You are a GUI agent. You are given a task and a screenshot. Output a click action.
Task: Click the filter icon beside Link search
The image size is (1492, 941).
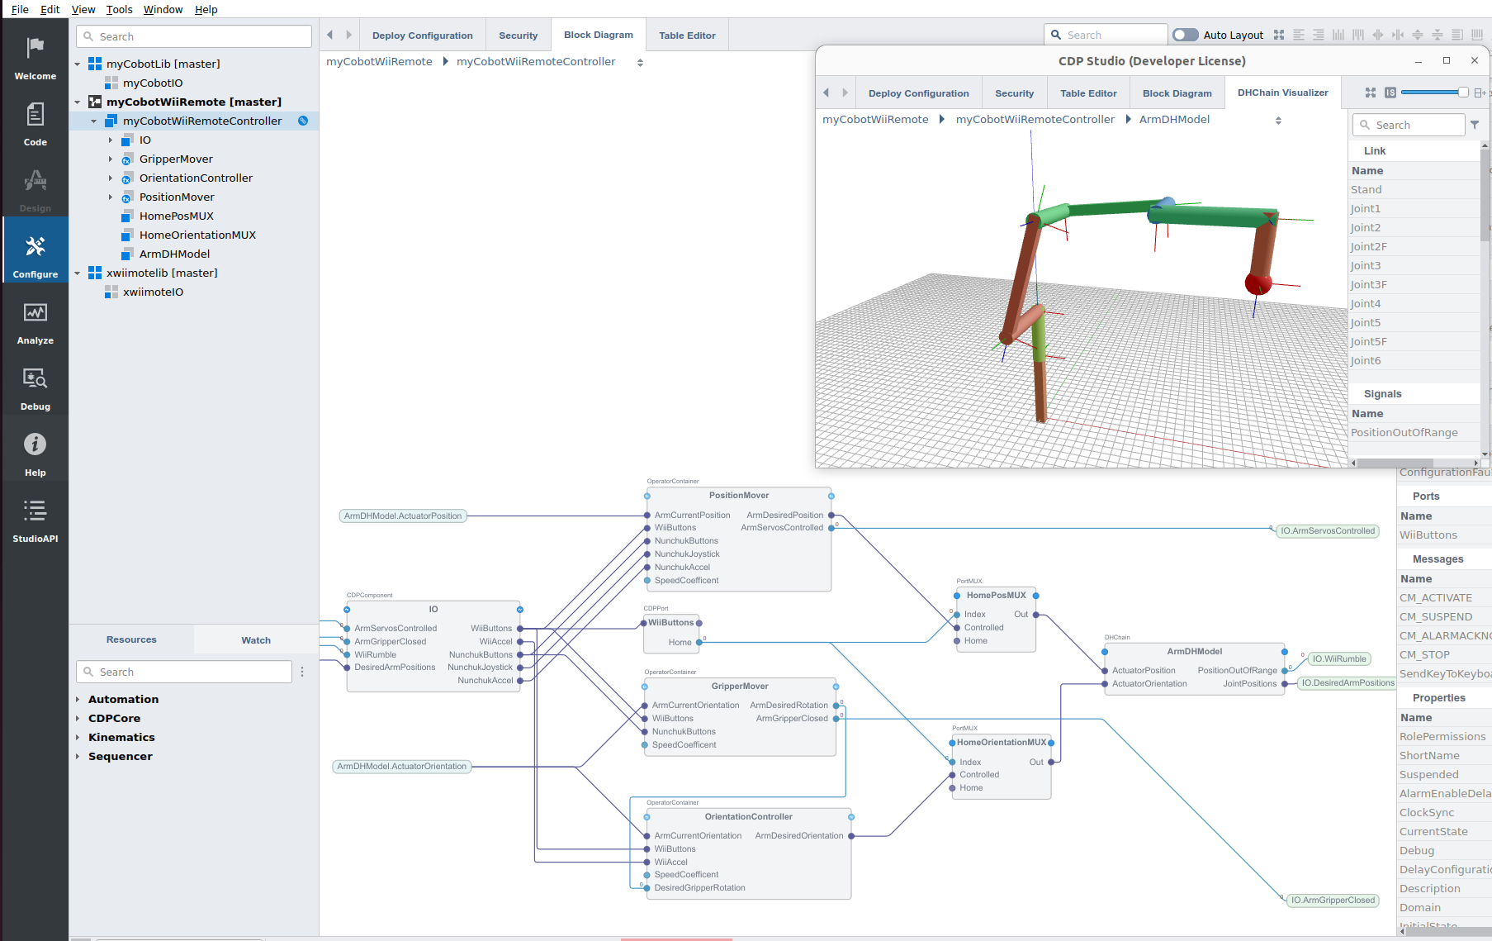[1475, 125]
